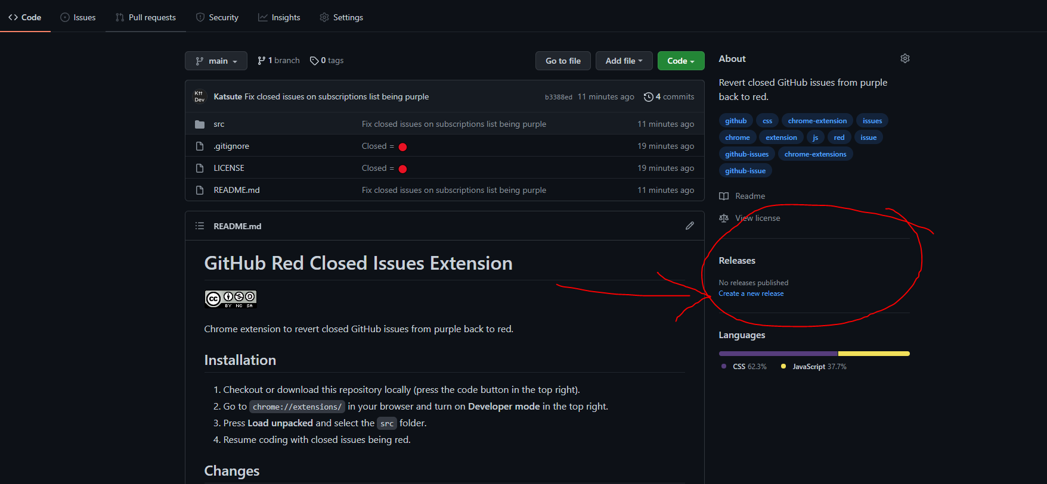Open repository Settings tab

[x=341, y=17]
